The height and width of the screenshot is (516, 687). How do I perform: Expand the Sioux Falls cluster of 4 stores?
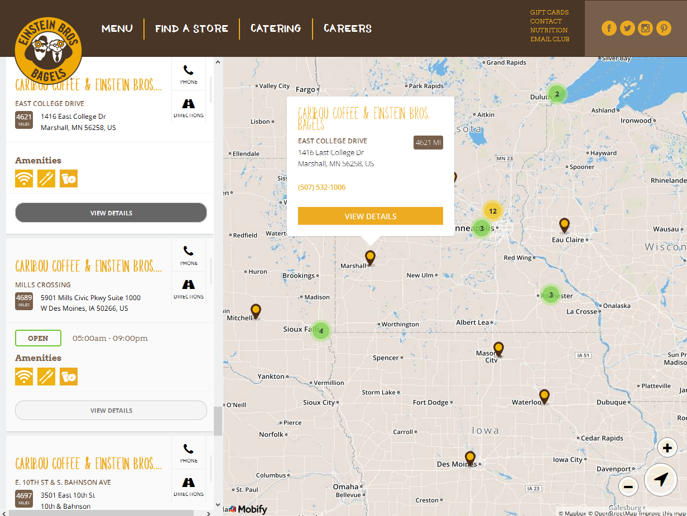321,331
